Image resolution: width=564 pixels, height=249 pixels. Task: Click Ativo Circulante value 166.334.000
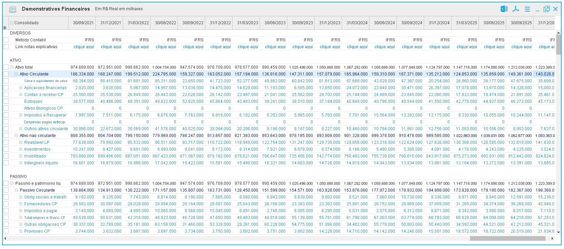82,74
